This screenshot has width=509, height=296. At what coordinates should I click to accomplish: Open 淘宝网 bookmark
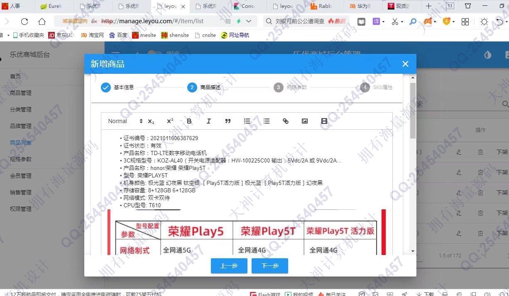[92, 35]
